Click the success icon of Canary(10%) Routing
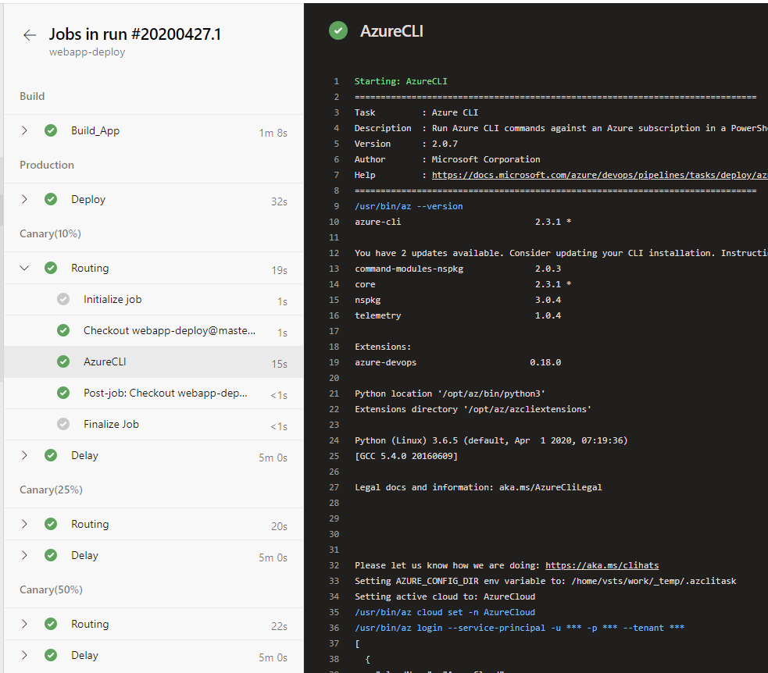 (51, 268)
